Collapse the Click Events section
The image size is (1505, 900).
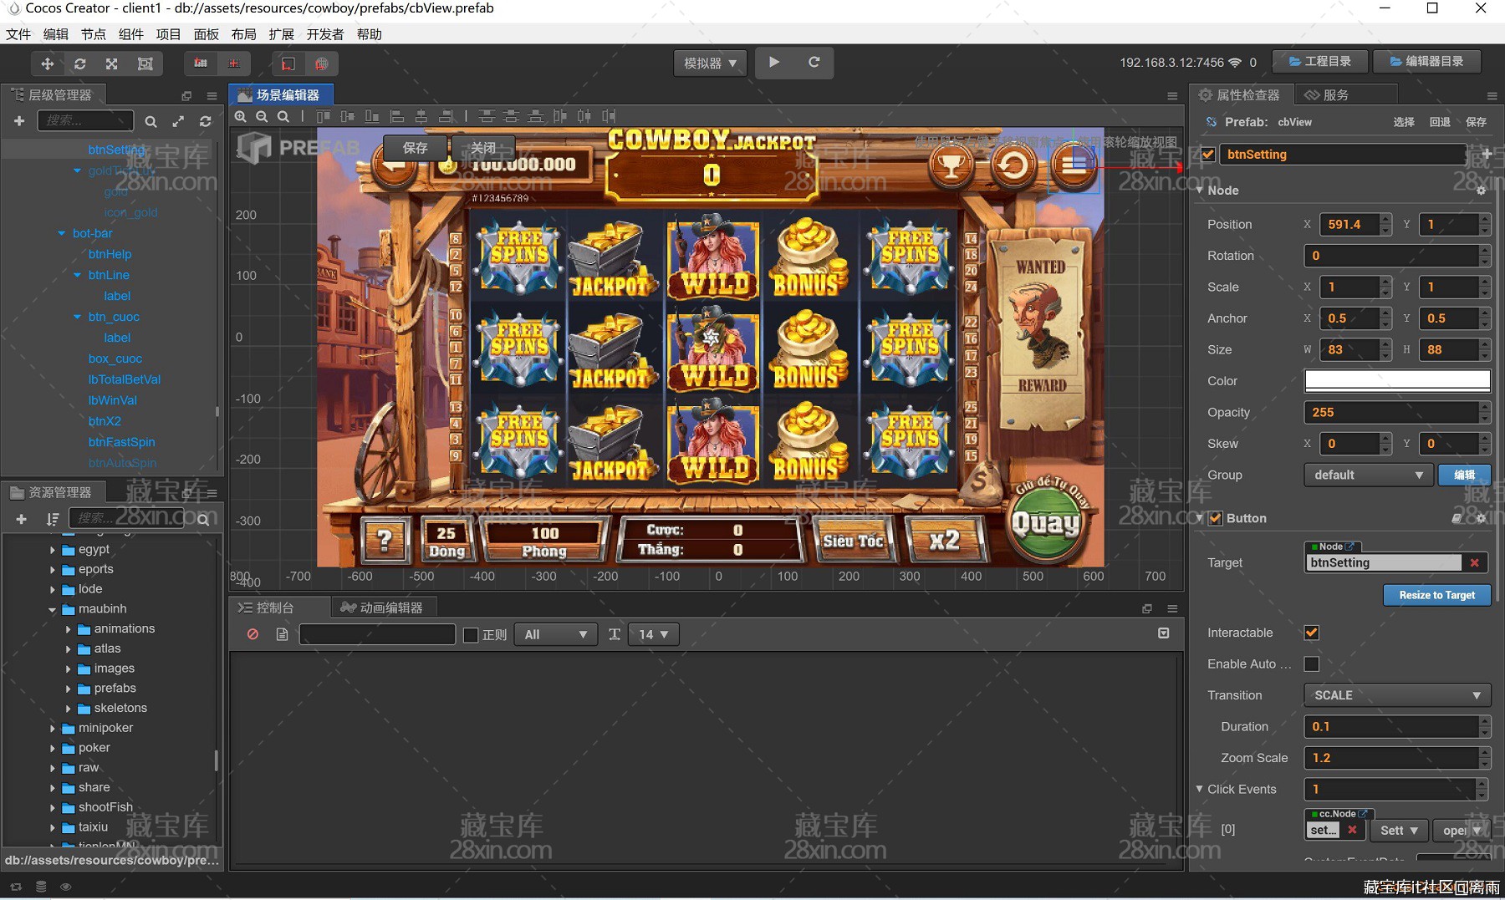pyautogui.click(x=1199, y=789)
